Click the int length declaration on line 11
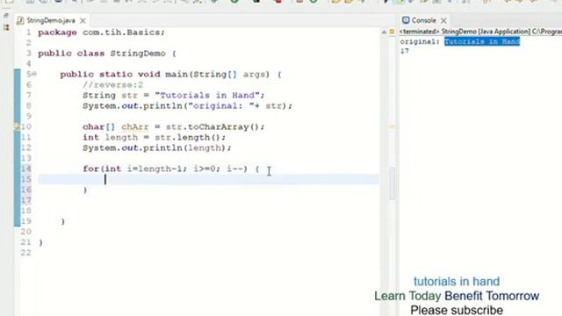 155,137
